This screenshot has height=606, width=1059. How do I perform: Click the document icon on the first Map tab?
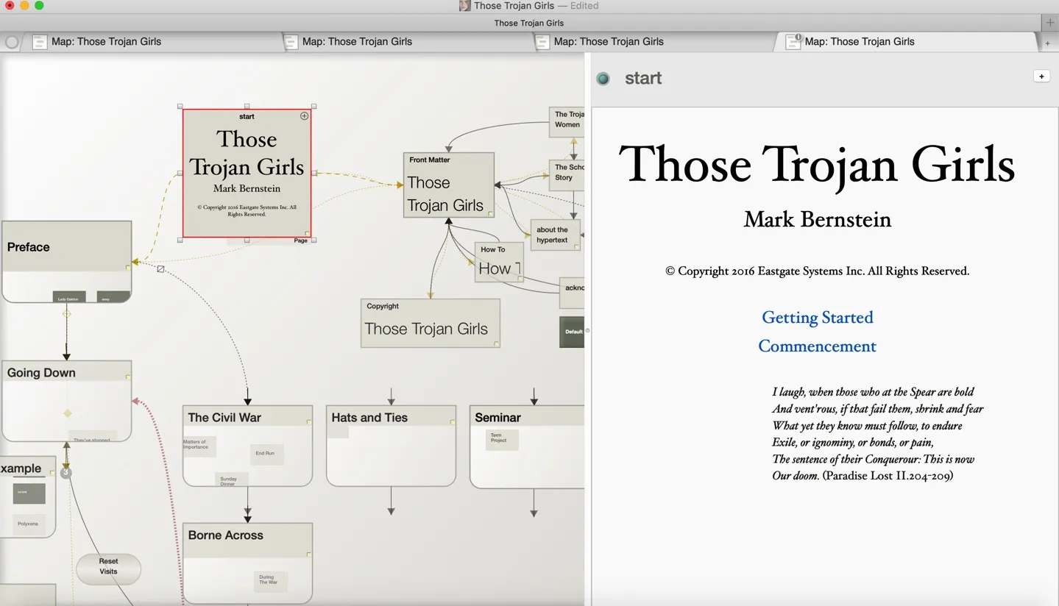[40, 42]
